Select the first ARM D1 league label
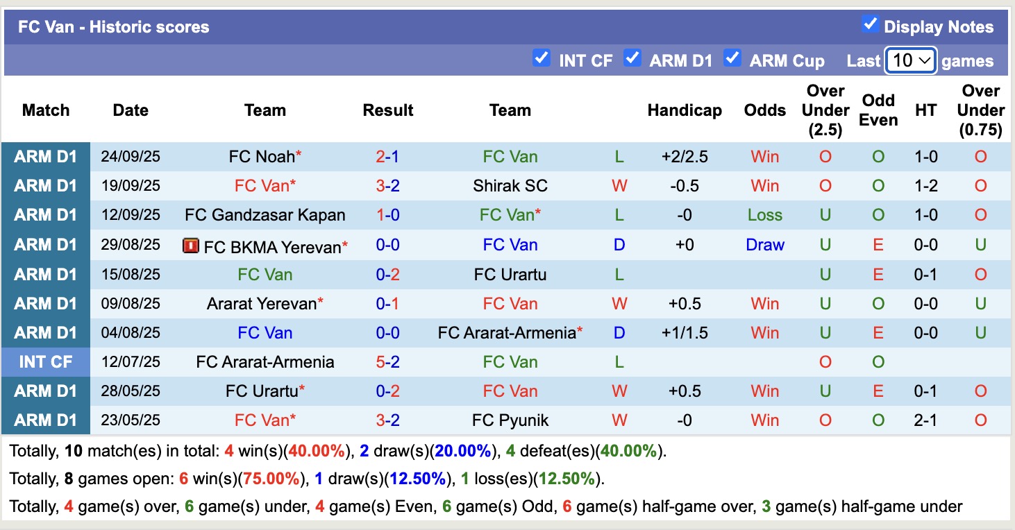Image resolution: width=1015 pixels, height=530 pixels. tap(45, 156)
